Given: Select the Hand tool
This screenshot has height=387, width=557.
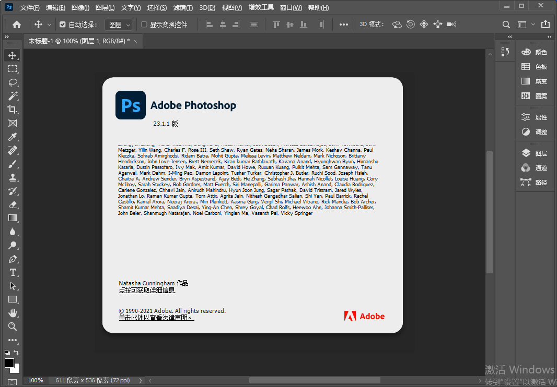Looking at the screenshot, I should (13, 313).
